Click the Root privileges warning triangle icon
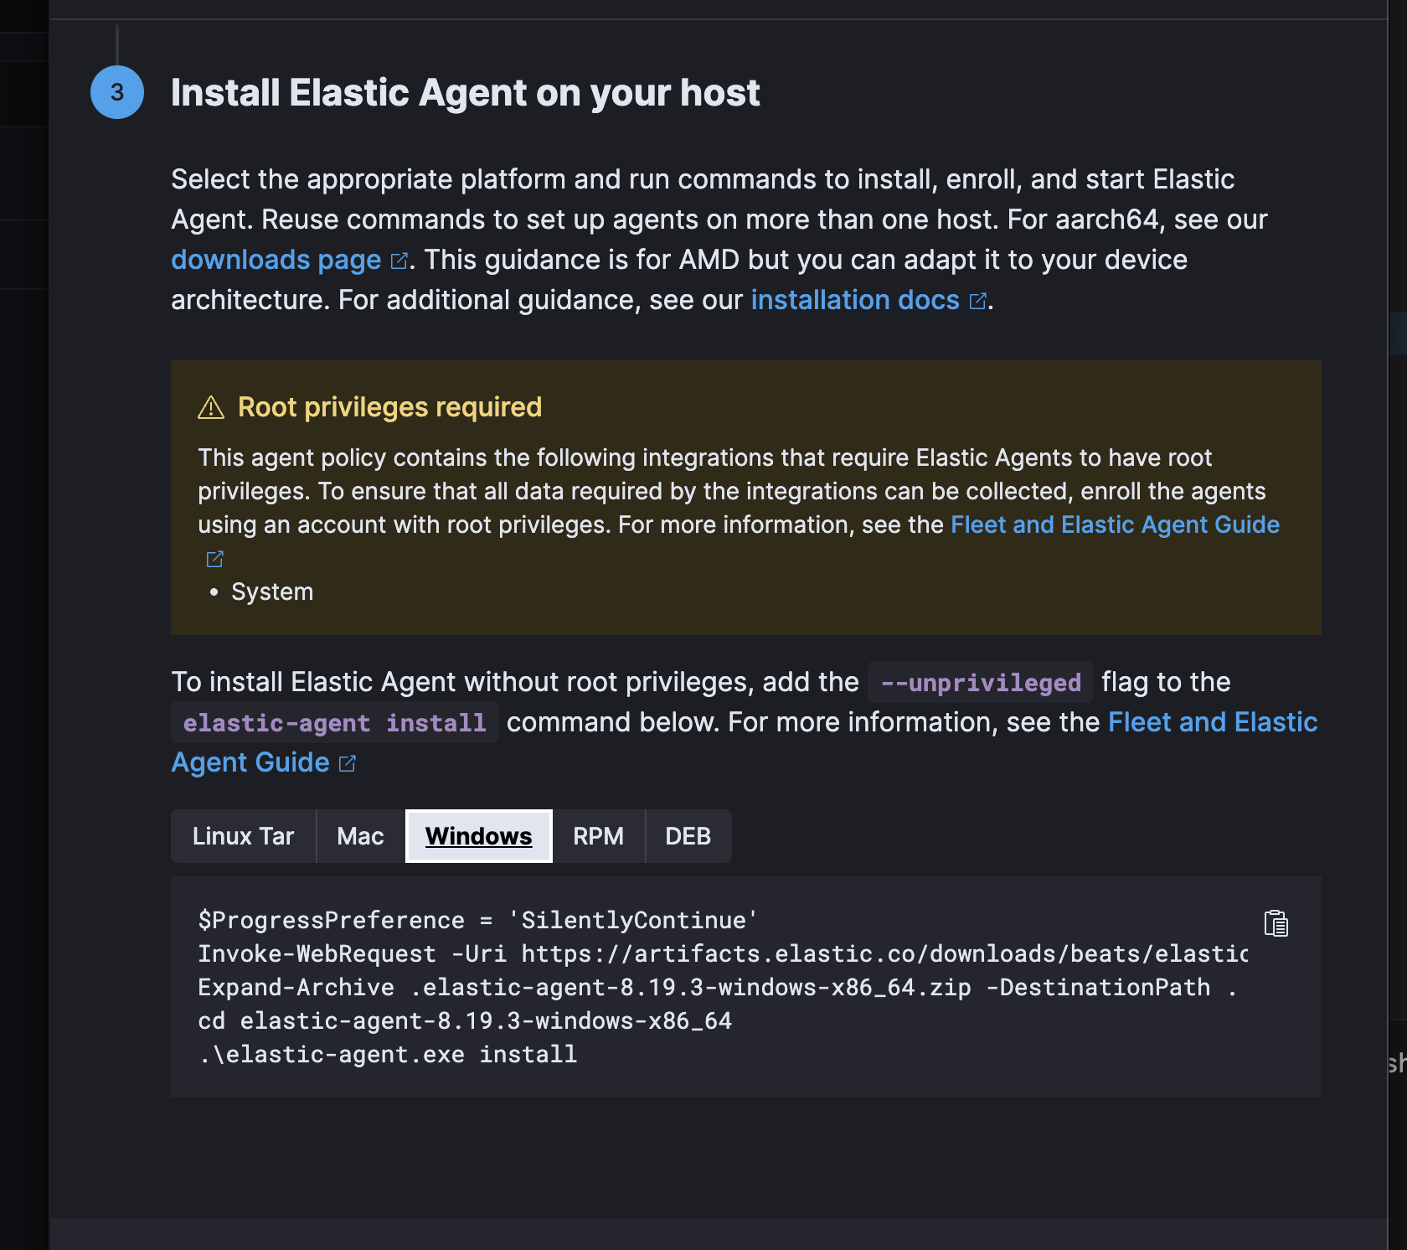 [x=211, y=407]
